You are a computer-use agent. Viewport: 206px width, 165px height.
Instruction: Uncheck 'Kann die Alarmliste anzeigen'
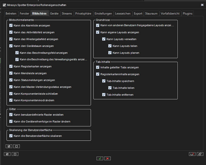11,26
